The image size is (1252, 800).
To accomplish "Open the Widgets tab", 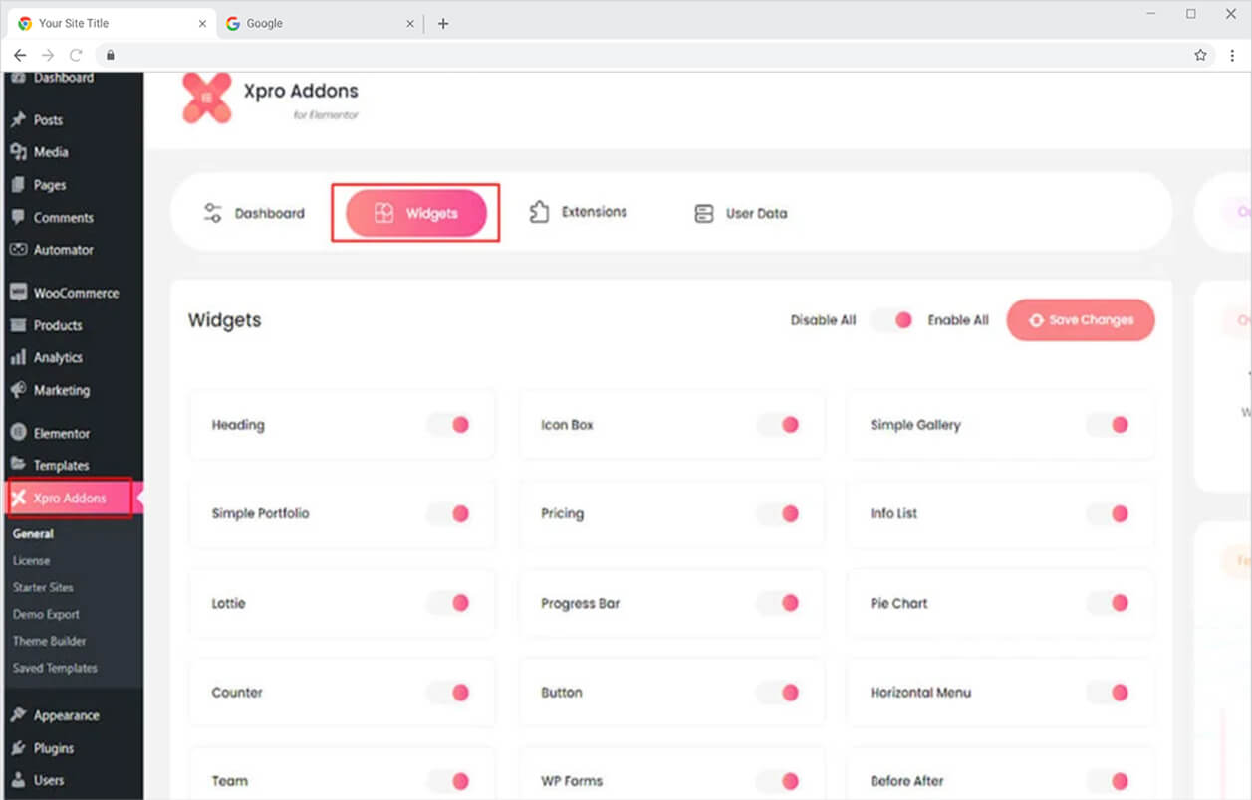I will (416, 213).
